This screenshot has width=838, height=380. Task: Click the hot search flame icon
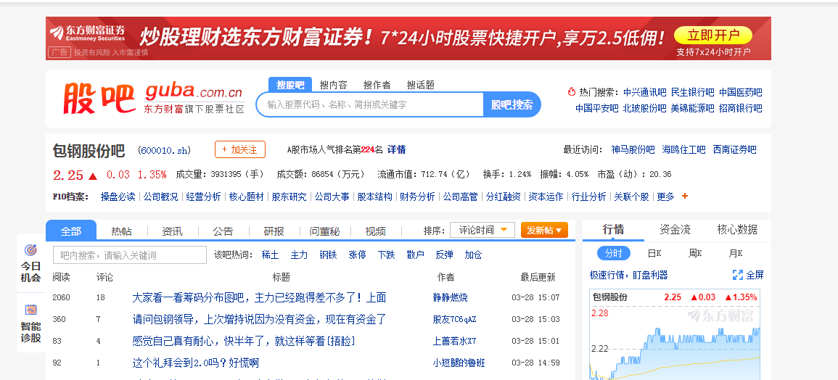[x=571, y=92]
